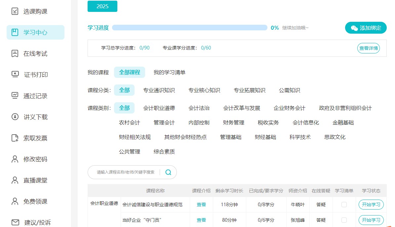Click the 证书打印 printer icon

(14, 75)
